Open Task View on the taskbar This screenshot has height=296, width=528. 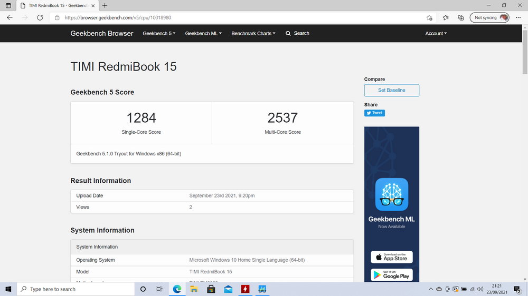click(159, 289)
